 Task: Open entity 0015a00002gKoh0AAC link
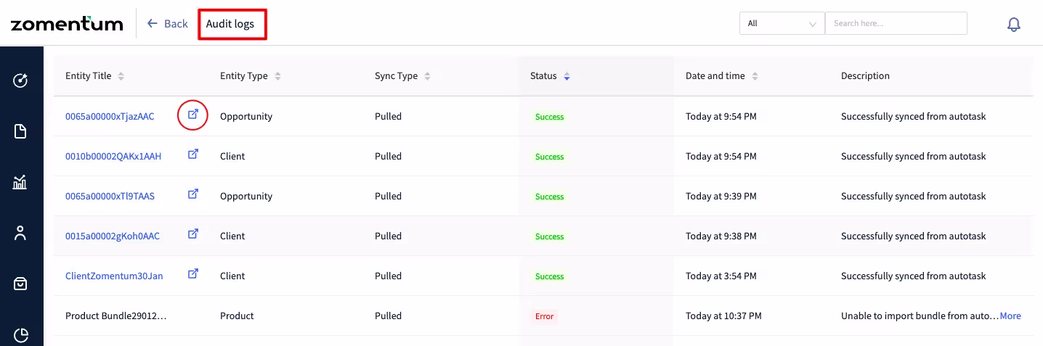[113, 236]
